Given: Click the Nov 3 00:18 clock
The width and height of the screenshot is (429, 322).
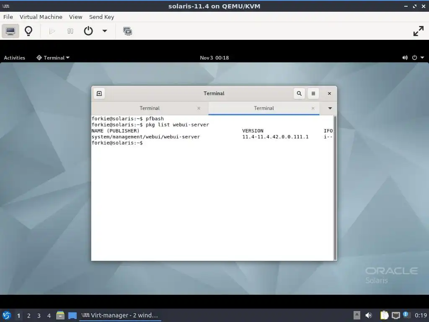Looking at the screenshot, I should 214,58.
